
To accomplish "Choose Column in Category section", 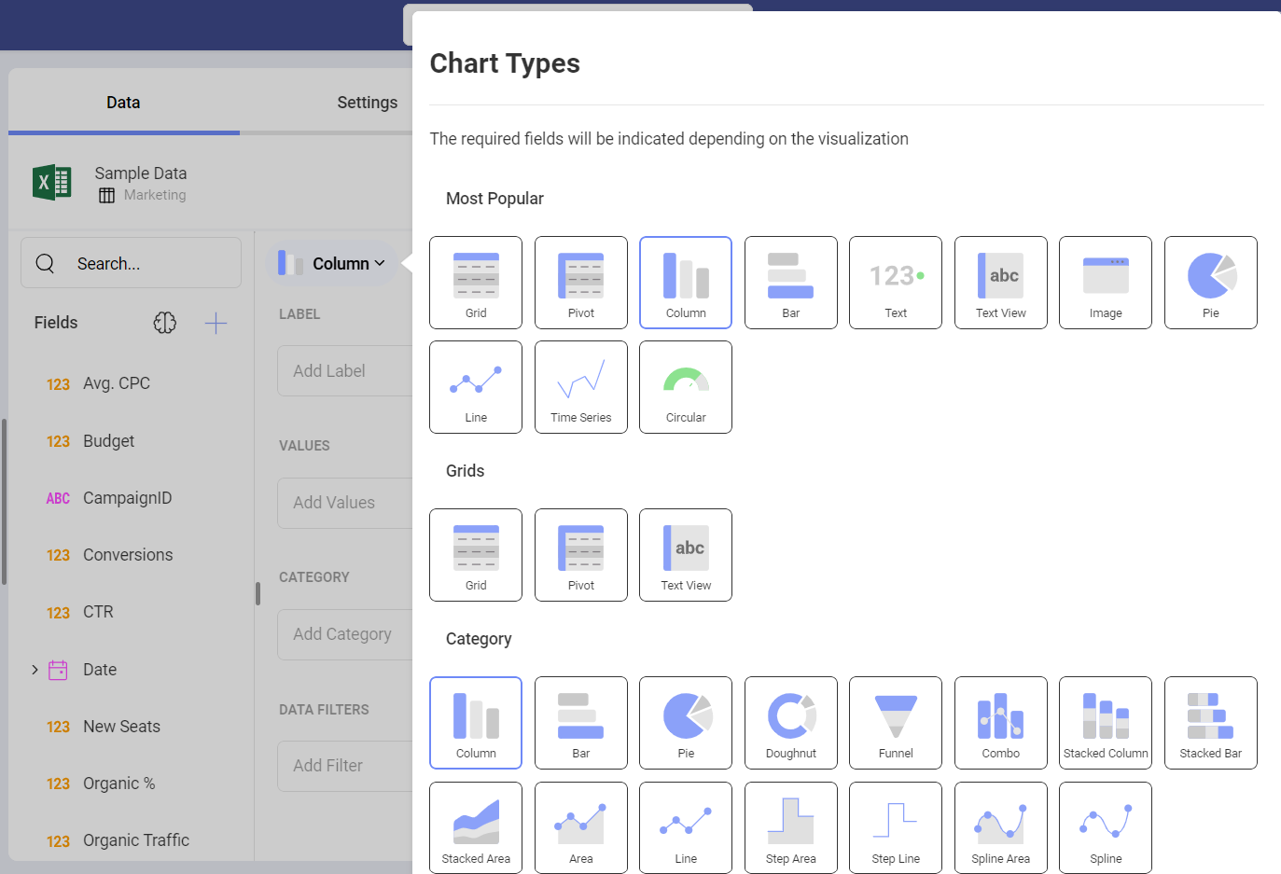I will (476, 723).
